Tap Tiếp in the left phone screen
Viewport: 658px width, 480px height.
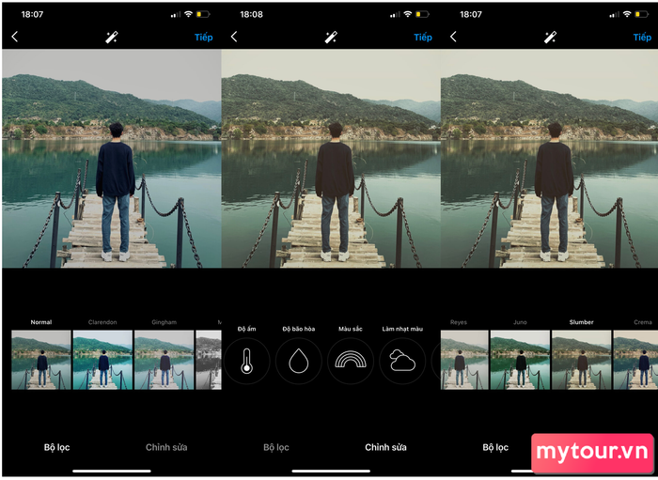click(x=204, y=38)
